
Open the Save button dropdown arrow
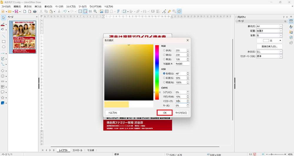pyautogui.click(x=20, y=12)
